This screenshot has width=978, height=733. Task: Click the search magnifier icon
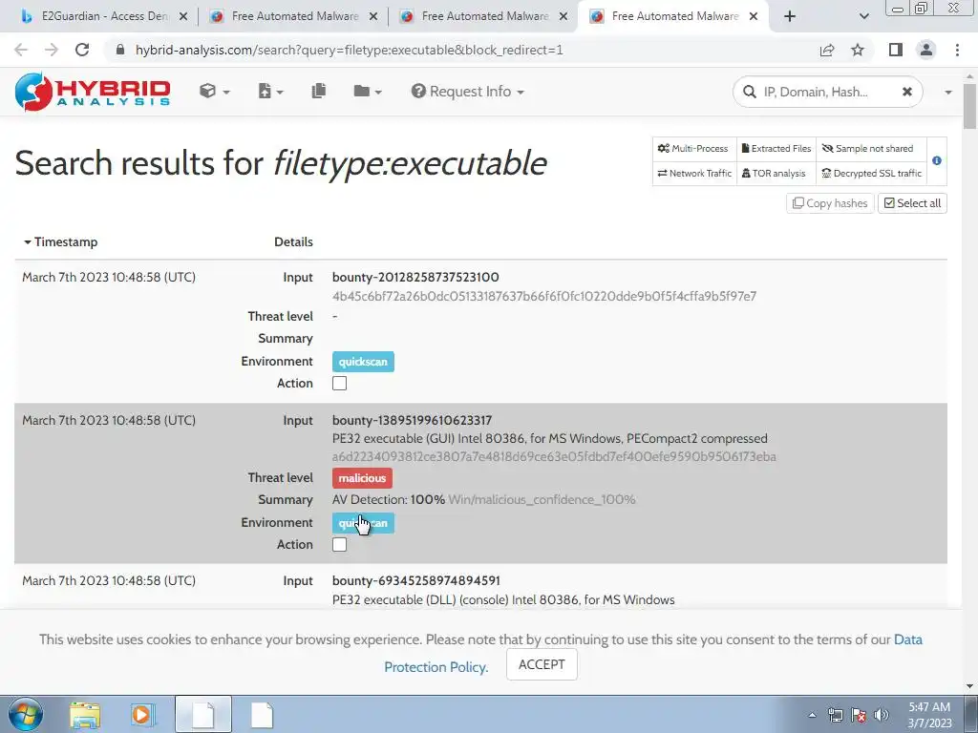749,93
